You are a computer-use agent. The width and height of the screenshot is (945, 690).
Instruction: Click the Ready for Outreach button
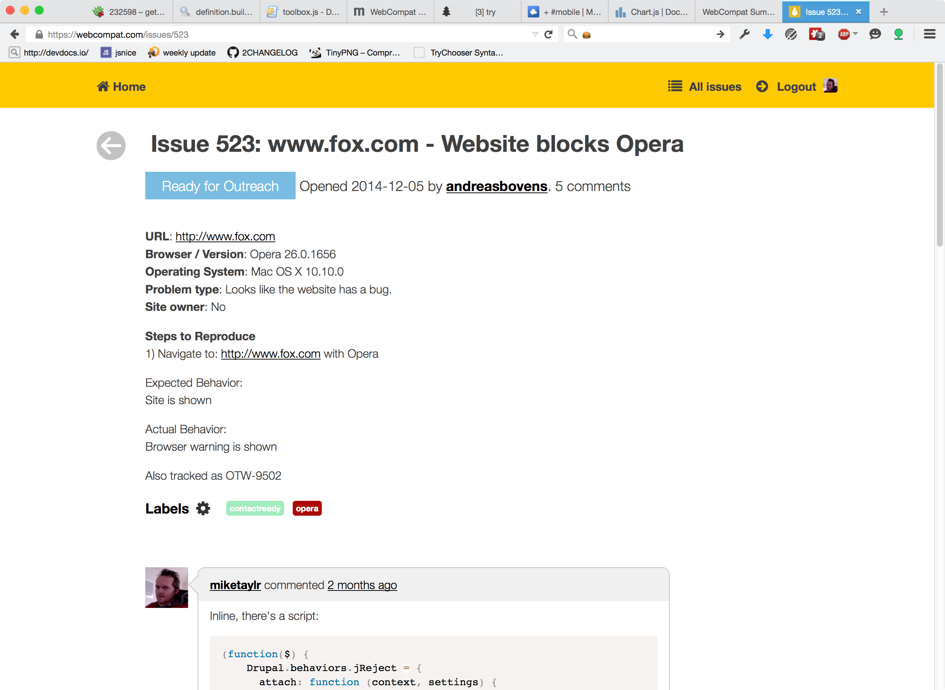pyautogui.click(x=220, y=186)
